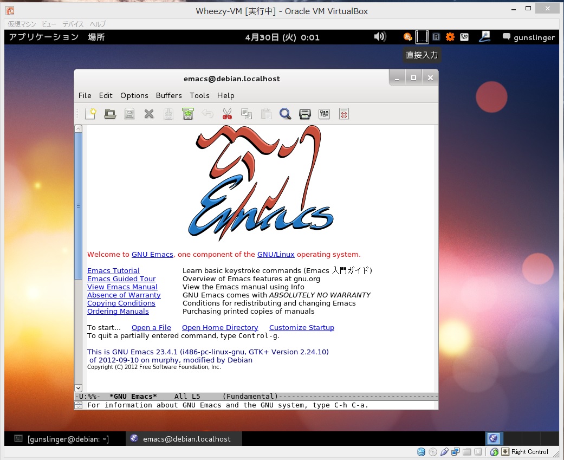This screenshot has height=460, width=564.
Task: Open the Buffers menu
Action: tap(168, 95)
